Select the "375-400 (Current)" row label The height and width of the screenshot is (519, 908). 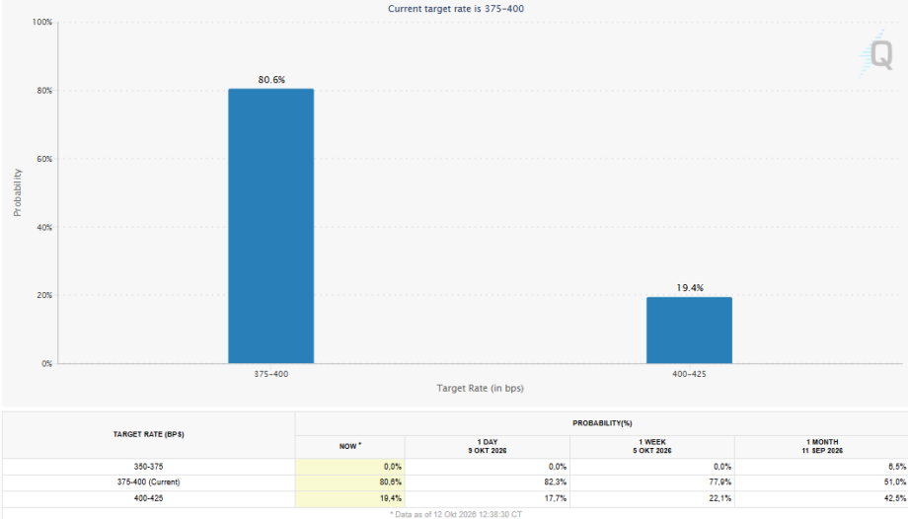148,482
